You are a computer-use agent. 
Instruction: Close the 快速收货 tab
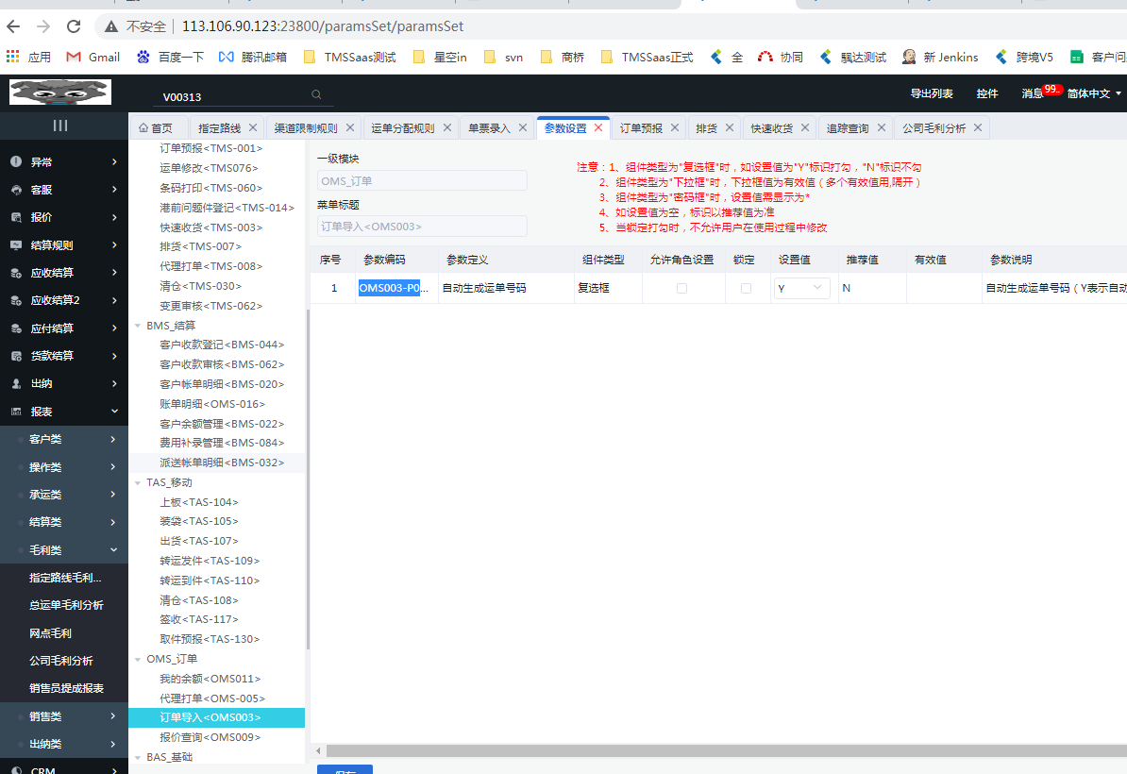click(805, 127)
